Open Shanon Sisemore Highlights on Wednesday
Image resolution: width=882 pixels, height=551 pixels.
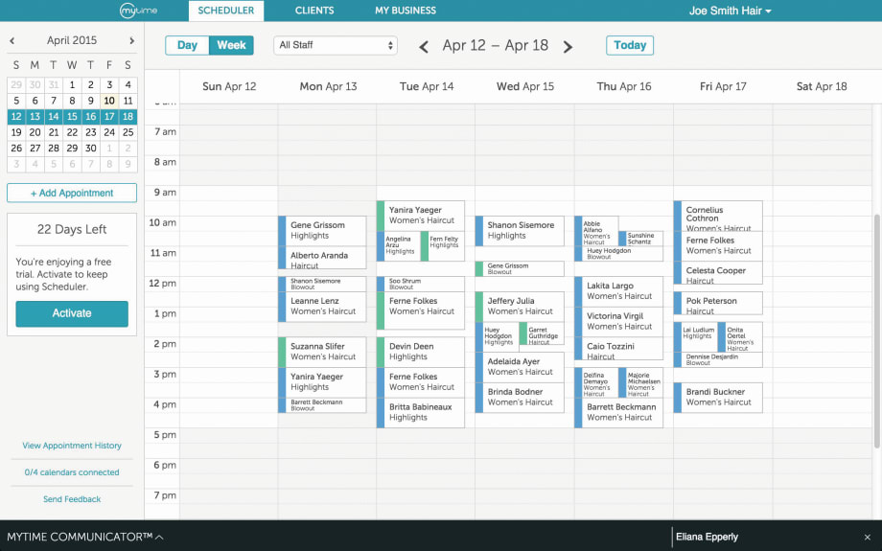pos(520,231)
